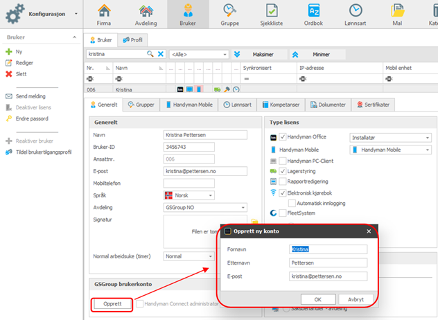Toggle the Elektronisk kjørebok checkbox
The height and width of the screenshot is (320, 438).
click(283, 193)
